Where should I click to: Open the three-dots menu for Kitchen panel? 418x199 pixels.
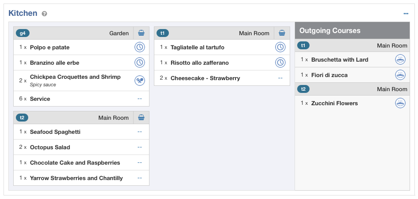tap(406, 14)
